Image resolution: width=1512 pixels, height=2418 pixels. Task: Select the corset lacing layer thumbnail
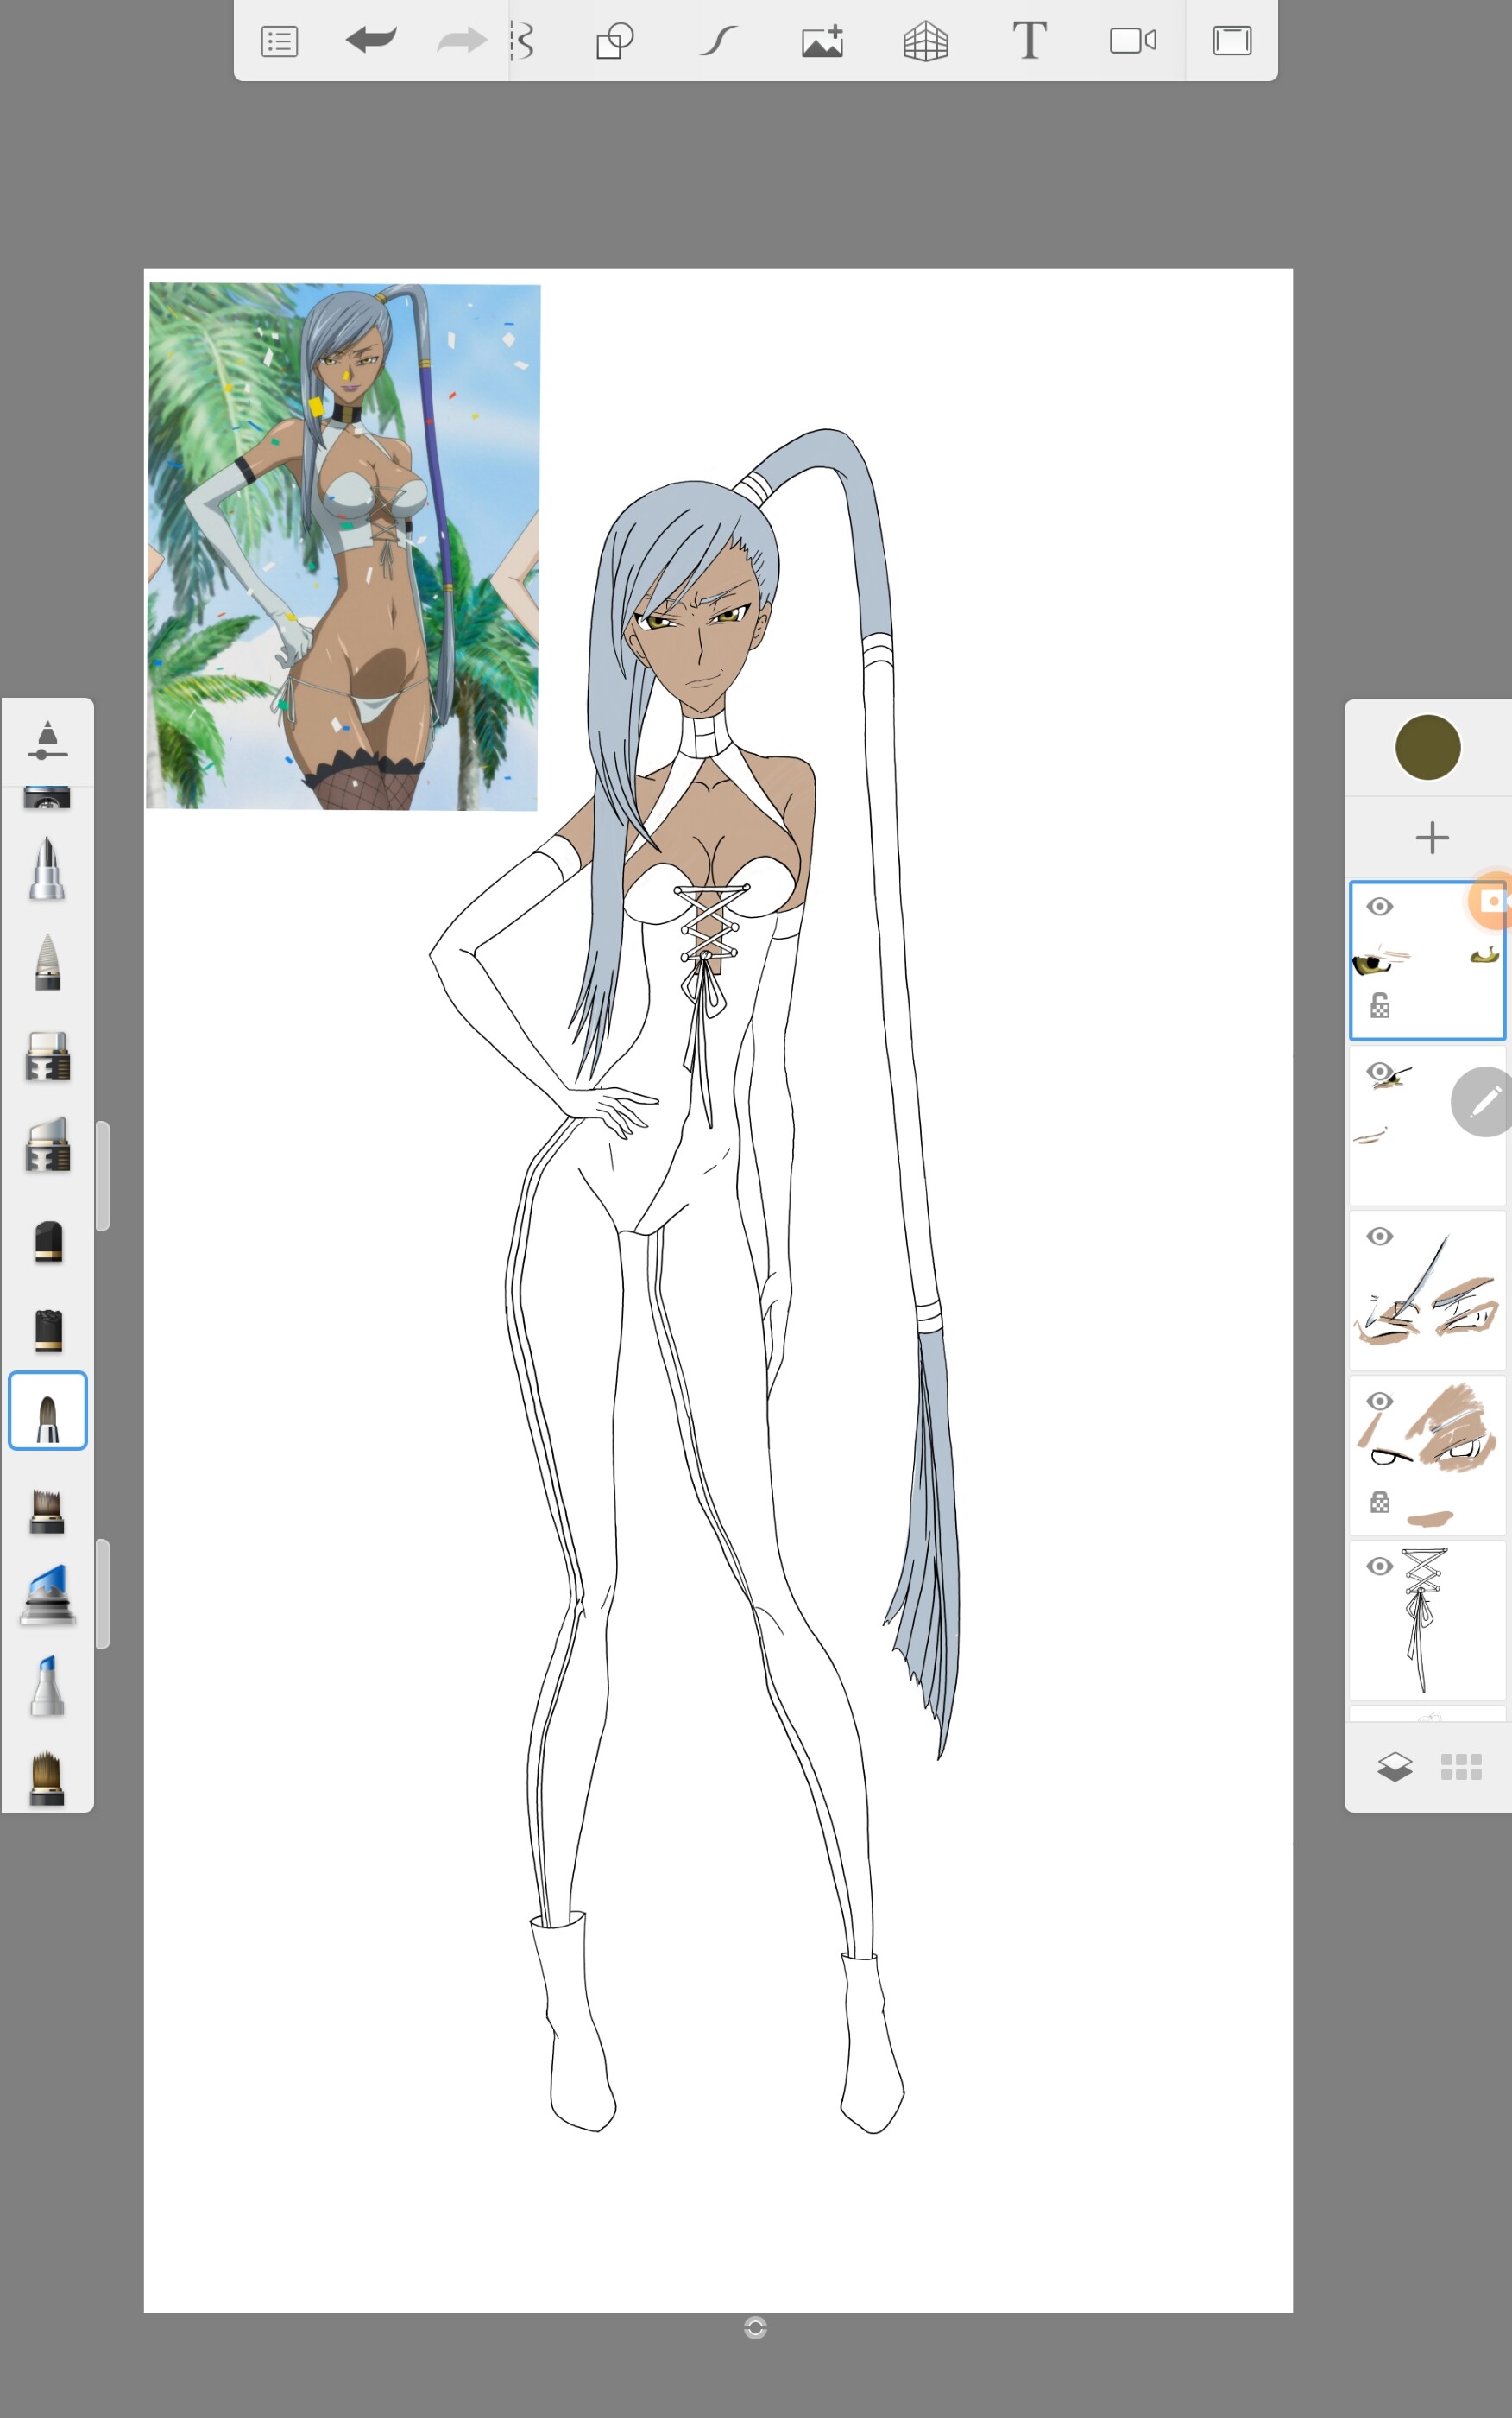[x=1427, y=1621]
